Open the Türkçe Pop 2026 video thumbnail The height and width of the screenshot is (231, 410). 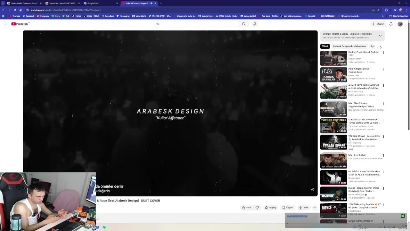click(x=333, y=125)
